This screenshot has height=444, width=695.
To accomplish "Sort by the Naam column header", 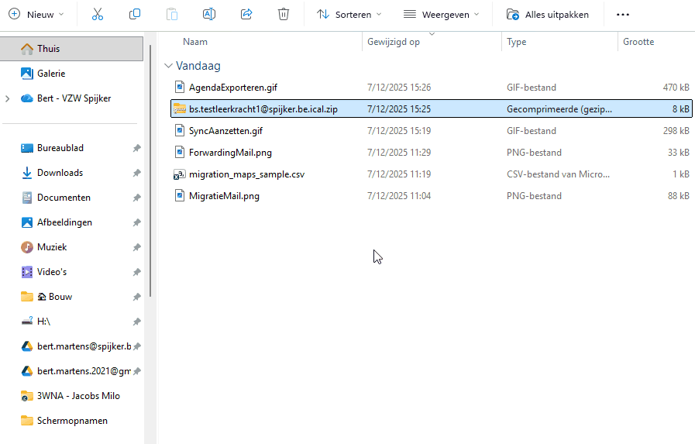I will tap(195, 42).
